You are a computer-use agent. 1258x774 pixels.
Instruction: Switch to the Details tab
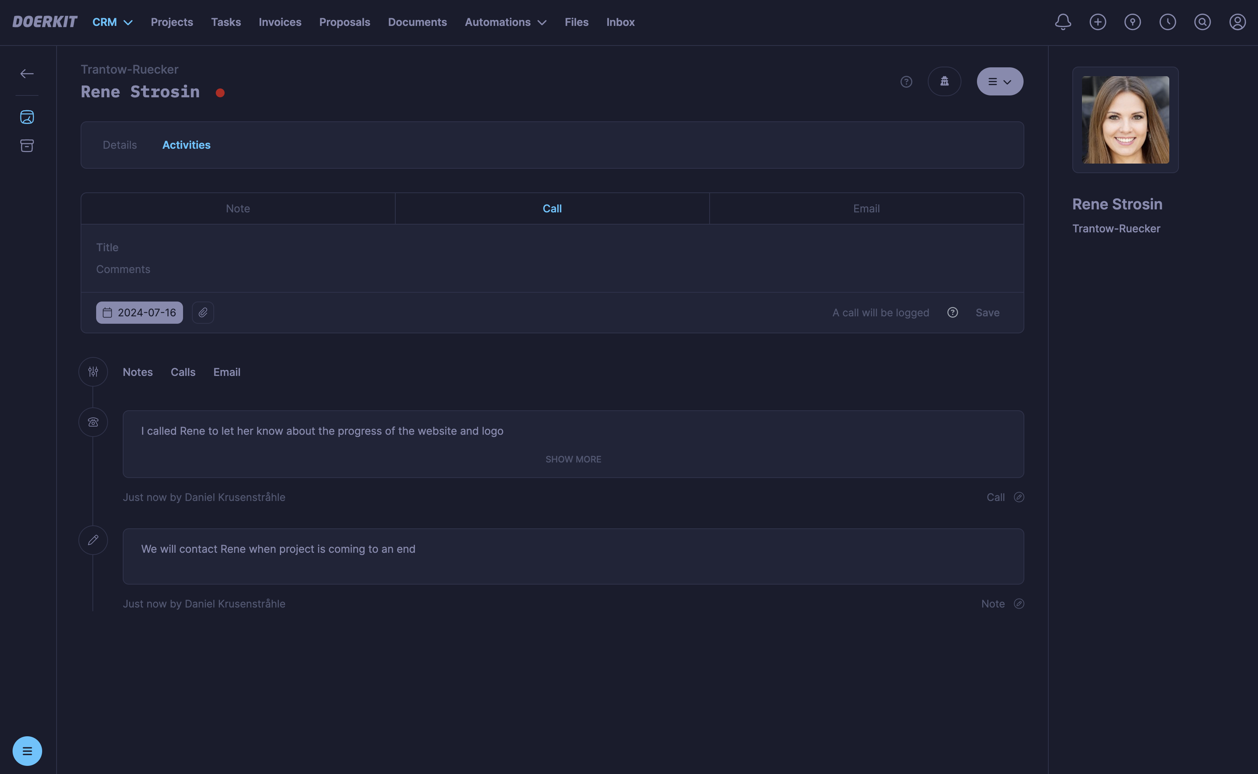click(120, 145)
